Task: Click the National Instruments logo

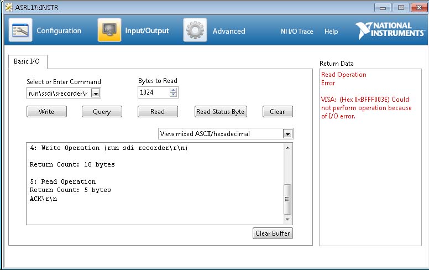Action: (390, 30)
